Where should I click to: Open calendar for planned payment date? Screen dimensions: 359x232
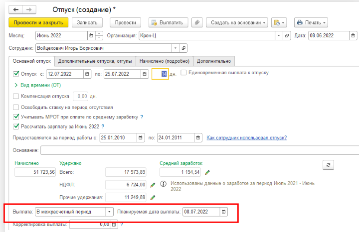[x=224, y=212]
